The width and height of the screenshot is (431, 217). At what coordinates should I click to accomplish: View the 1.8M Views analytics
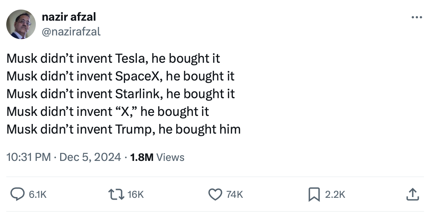click(157, 157)
